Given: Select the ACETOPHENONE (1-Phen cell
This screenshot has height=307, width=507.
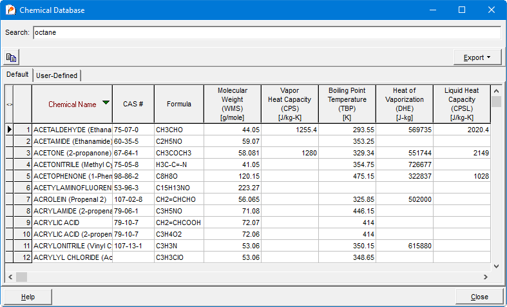Looking at the screenshot, I should [72, 177].
